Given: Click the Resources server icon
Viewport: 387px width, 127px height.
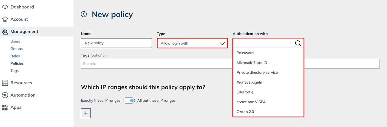Looking at the screenshot, I should pos(5,83).
